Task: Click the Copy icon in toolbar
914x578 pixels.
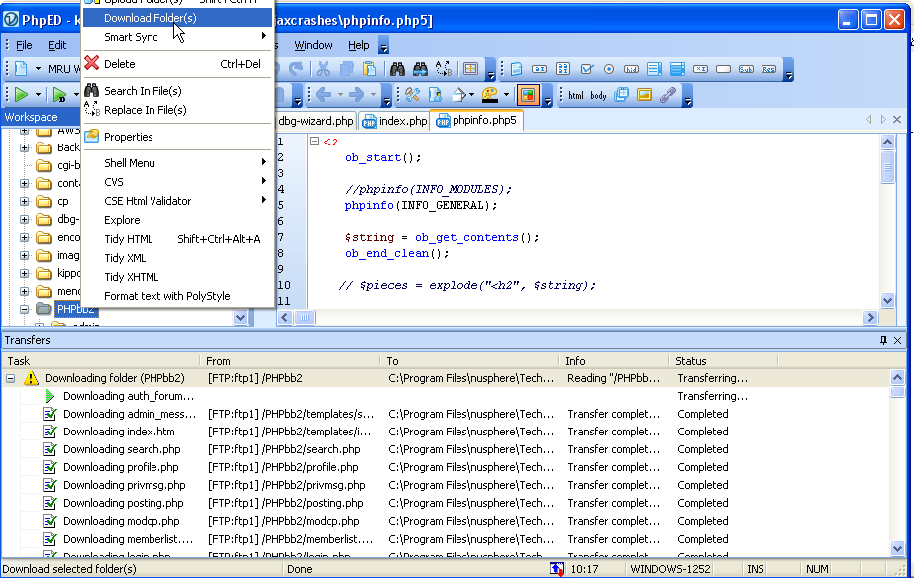Action: pos(346,69)
